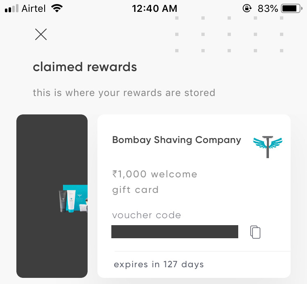Tap the 12:40 AM clock
Viewport: 307px width, 284px height.
point(154,9)
